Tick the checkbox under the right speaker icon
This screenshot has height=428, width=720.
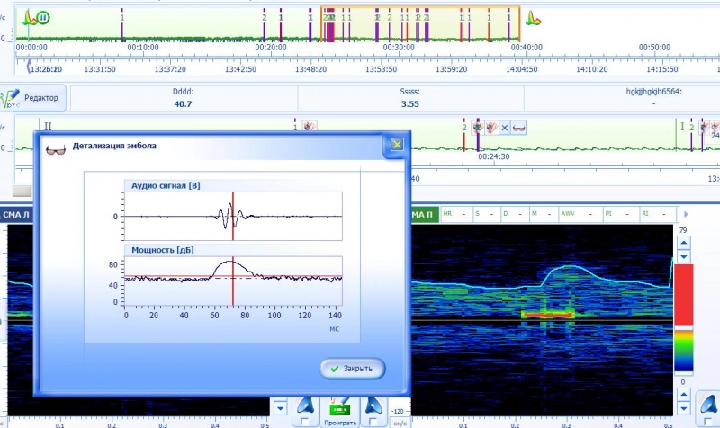coord(374,422)
